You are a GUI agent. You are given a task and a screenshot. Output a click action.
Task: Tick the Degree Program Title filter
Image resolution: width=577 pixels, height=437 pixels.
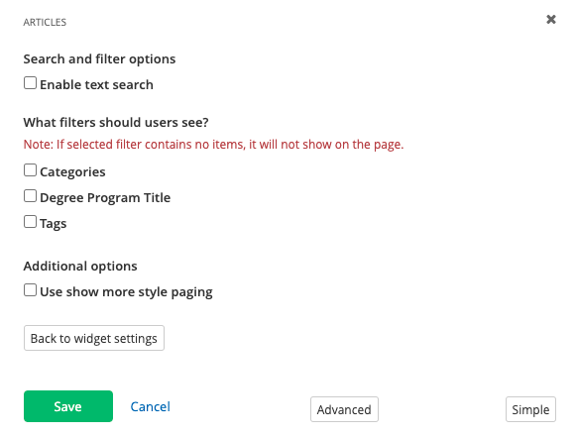[x=30, y=196]
